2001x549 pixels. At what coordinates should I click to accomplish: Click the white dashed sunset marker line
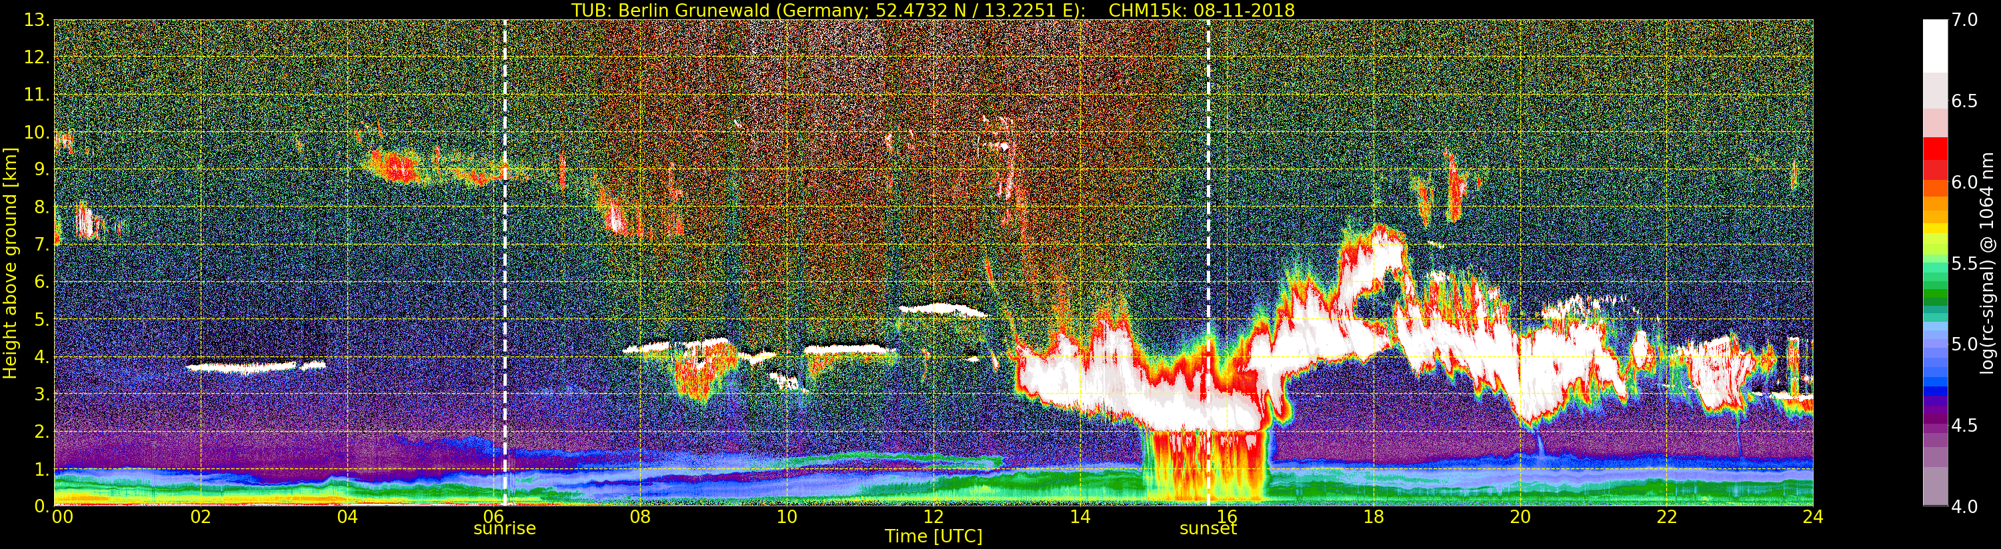coord(1209,263)
